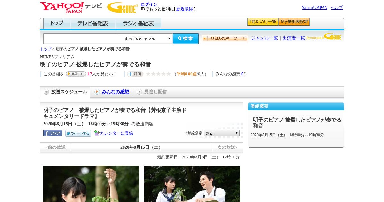Go to Yahoo! JAPAN link
This screenshot has width=384, height=202.
[315, 7]
